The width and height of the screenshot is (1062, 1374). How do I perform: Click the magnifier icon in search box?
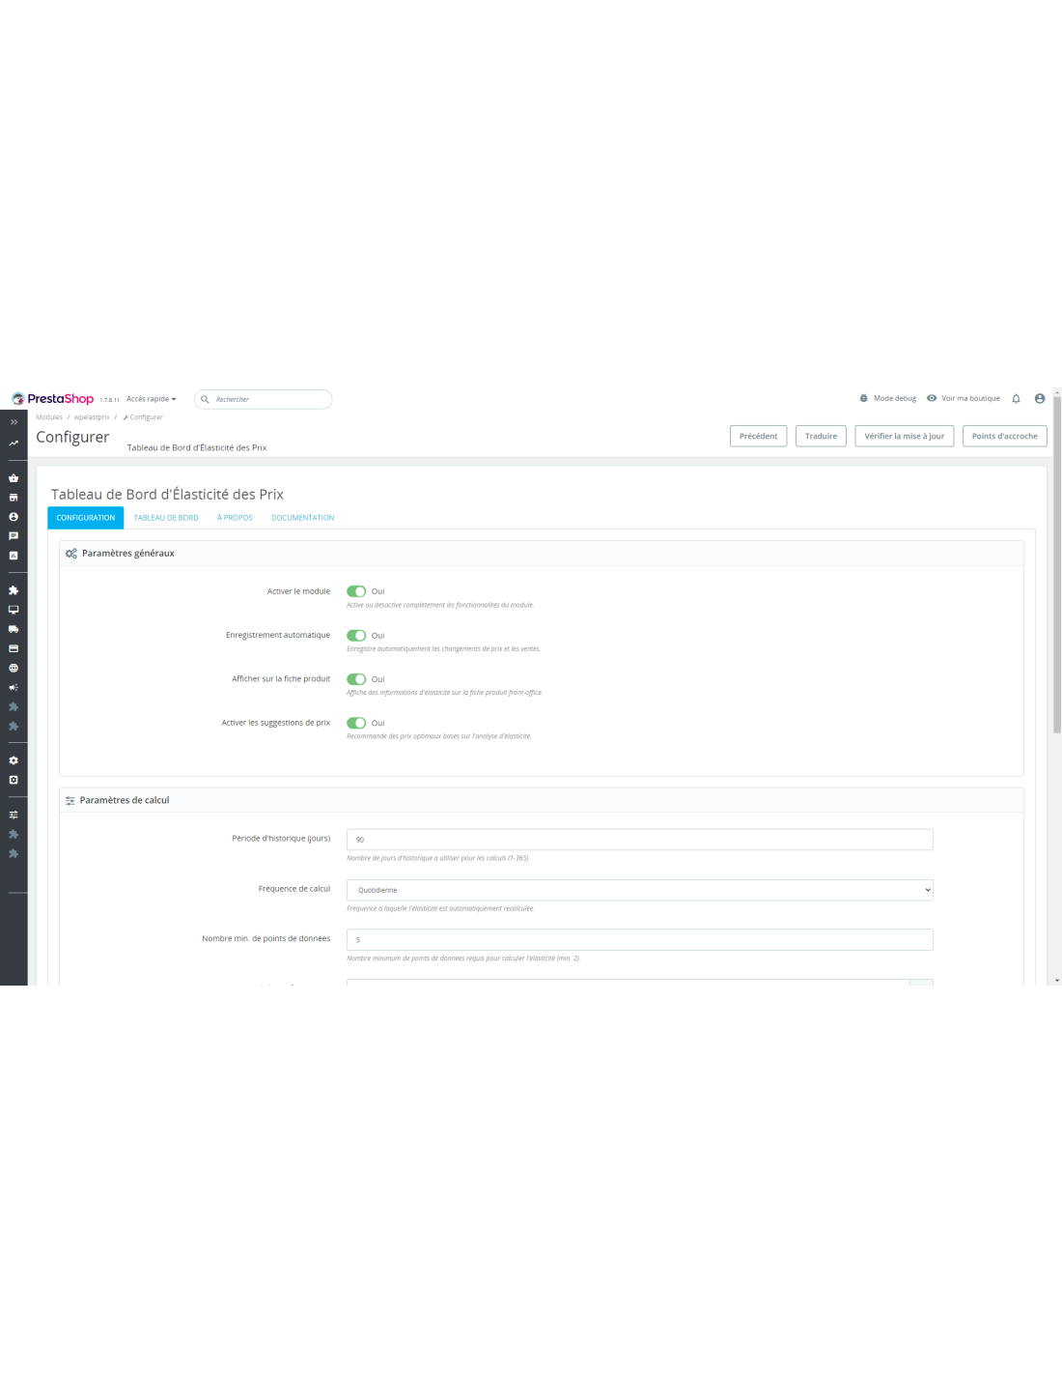pyautogui.click(x=205, y=399)
